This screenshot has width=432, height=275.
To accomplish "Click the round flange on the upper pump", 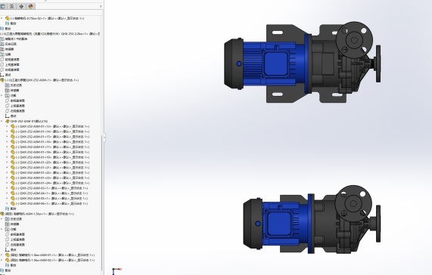I will coord(354,40).
